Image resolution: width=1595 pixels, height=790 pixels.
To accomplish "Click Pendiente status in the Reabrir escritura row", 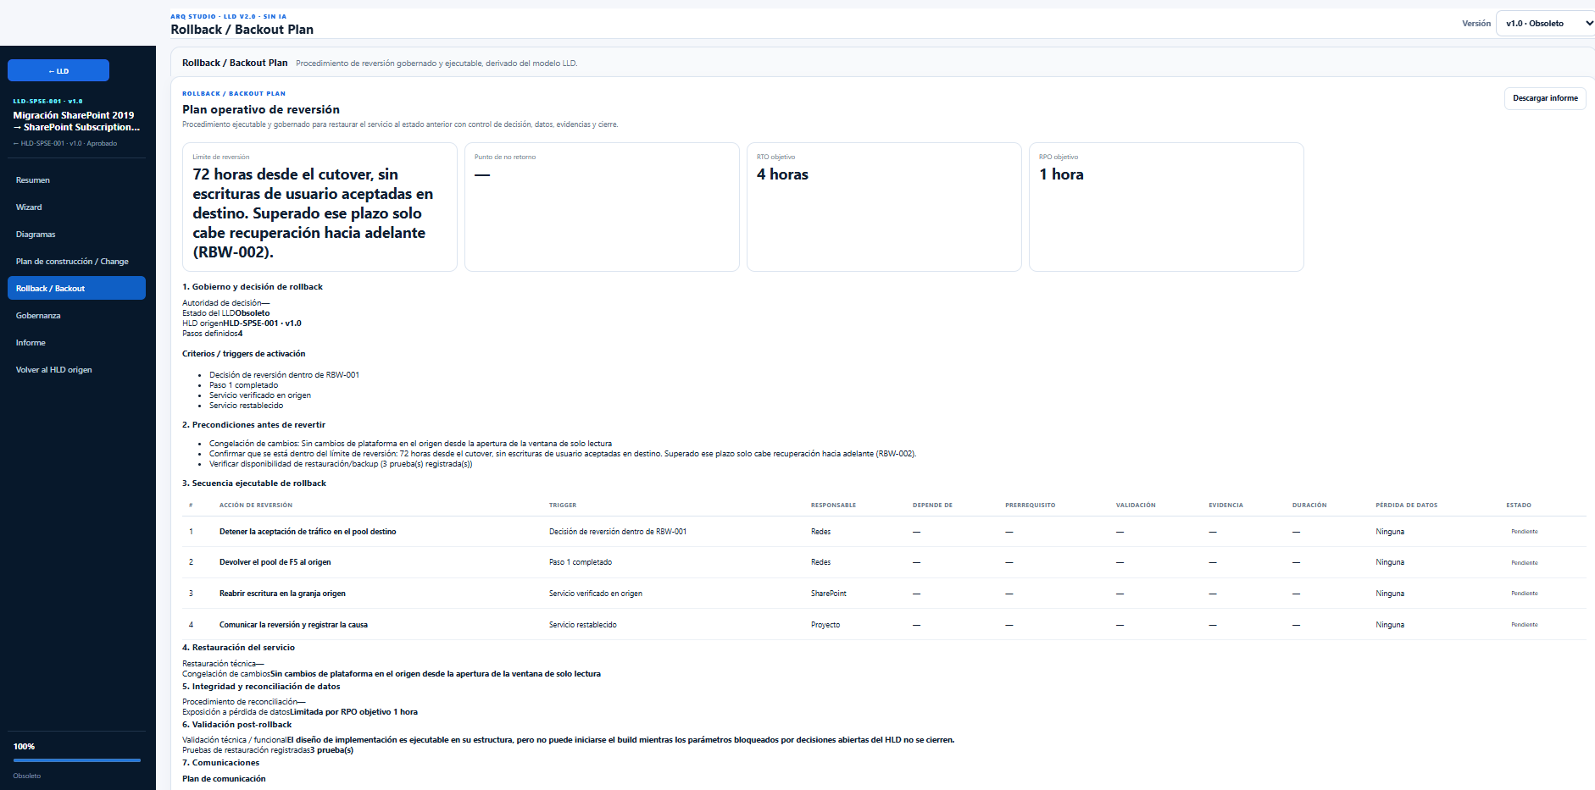I will [1524, 594].
